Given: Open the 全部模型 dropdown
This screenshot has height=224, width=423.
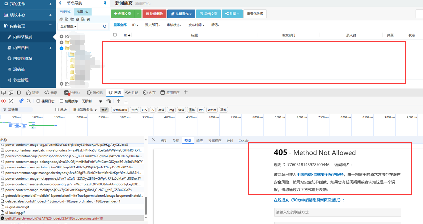Looking at the screenshot, I should coord(68,26).
